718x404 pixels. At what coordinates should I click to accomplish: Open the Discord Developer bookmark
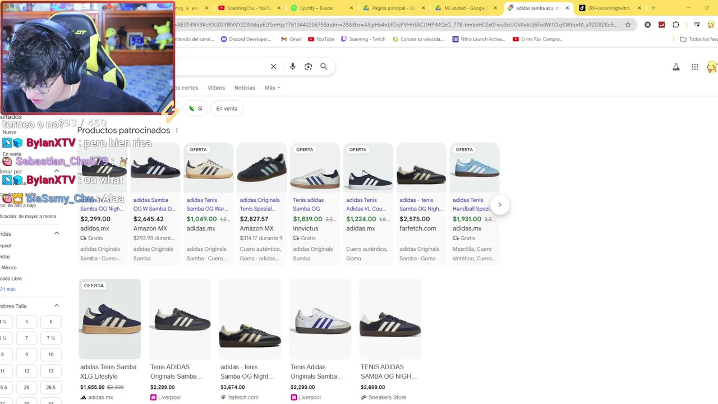[246, 39]
